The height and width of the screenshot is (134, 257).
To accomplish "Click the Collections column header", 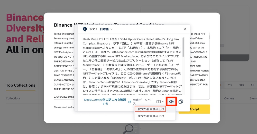I will coord(13,98).
